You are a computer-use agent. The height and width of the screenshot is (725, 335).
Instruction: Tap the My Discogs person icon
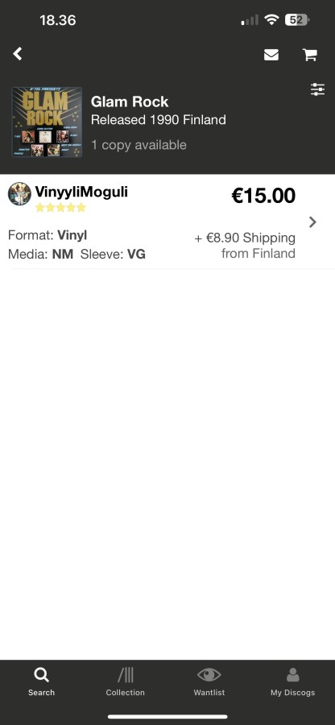(x=293, y=676)
